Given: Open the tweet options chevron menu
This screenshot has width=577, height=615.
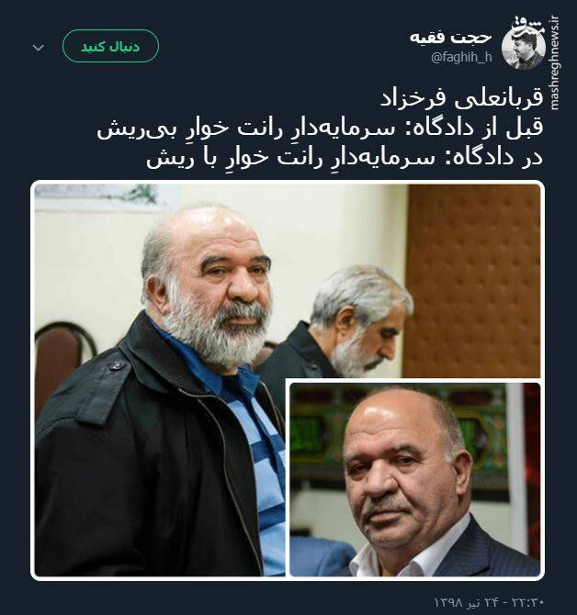Looking at the screenshot, I should pyautogui.click(x=38, y=48).
